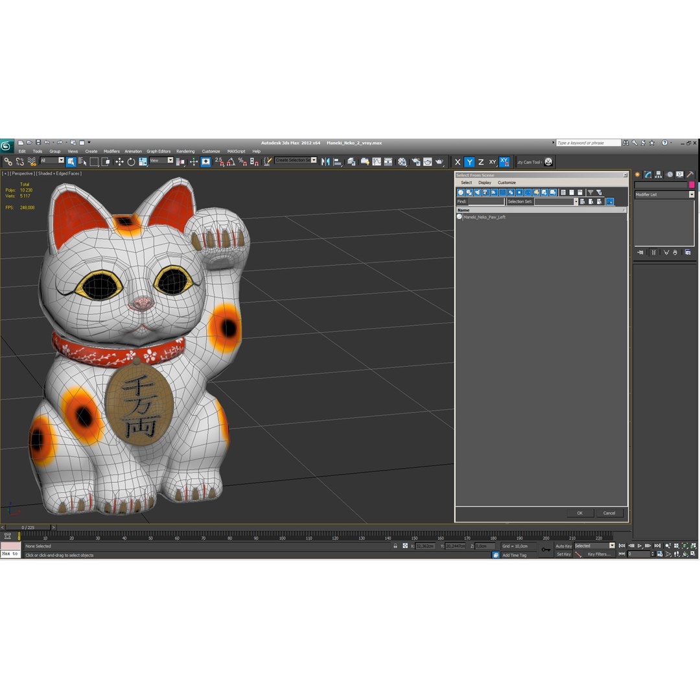Open Customize menu in Select From Scene
700x700 pixels.
507,183
